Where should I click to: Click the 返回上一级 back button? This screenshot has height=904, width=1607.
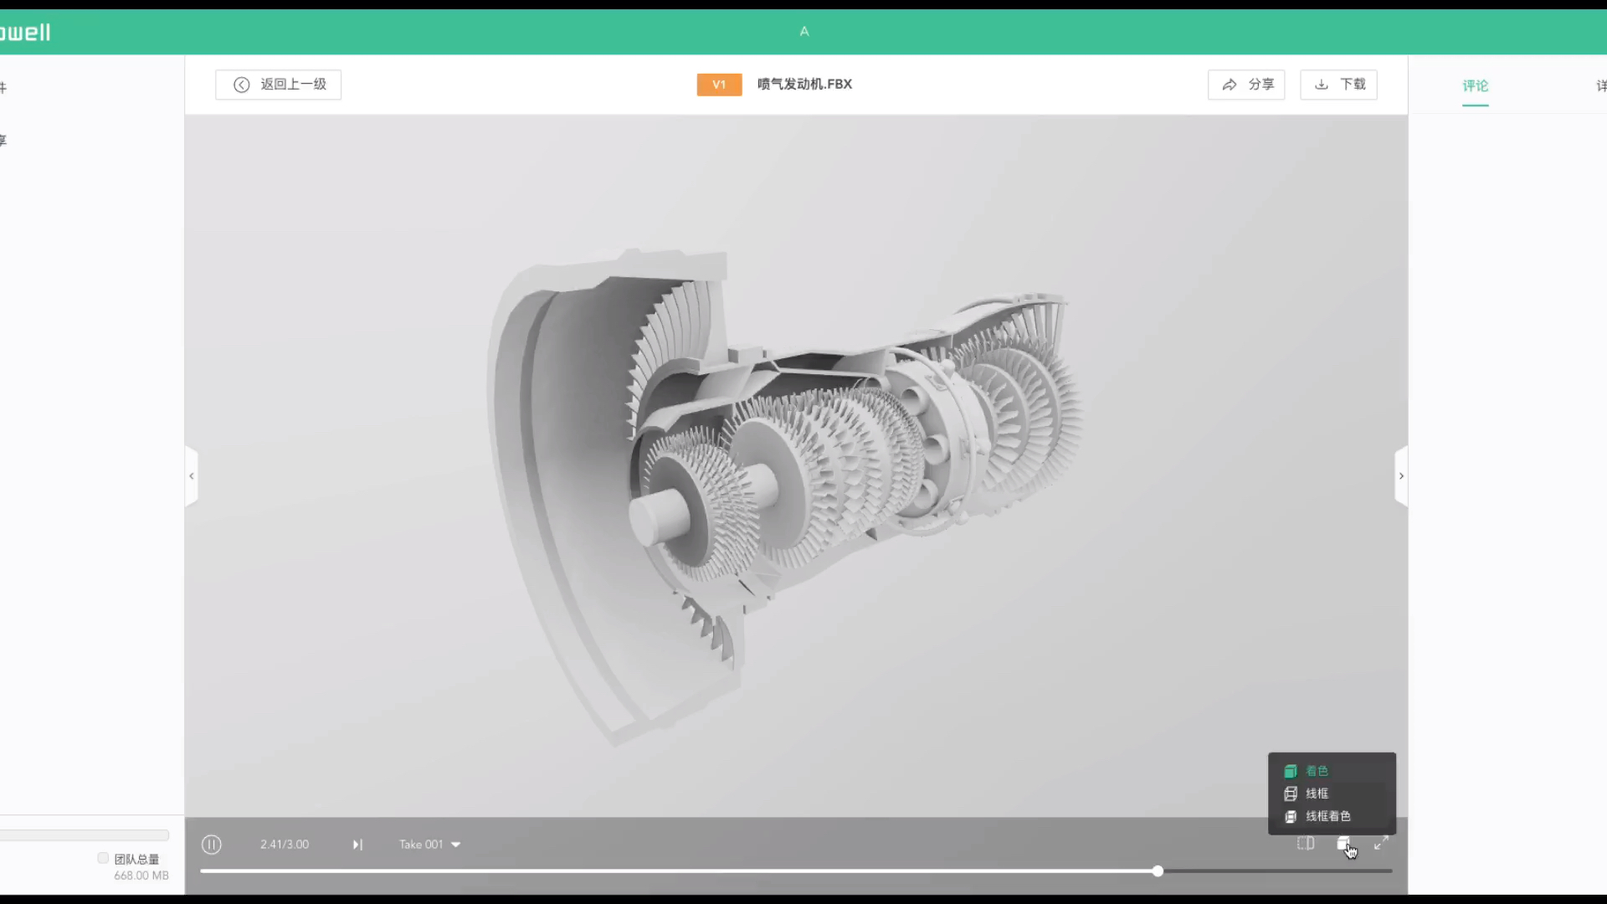tap(279, 85)
